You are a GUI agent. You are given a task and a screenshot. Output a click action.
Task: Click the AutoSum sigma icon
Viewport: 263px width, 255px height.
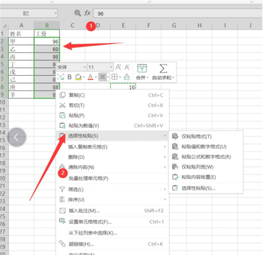tap(163, 68)
